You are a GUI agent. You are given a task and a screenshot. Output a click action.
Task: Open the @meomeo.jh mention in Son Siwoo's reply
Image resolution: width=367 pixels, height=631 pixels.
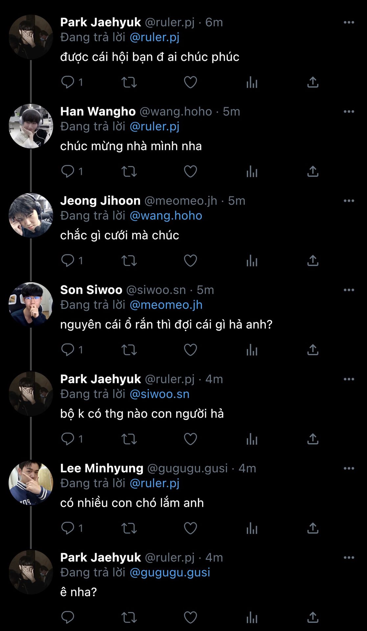(x=166, y=305)
